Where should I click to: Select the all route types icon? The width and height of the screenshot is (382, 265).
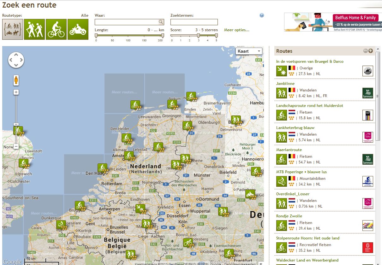pyautogui.click(x=13, y=29)
